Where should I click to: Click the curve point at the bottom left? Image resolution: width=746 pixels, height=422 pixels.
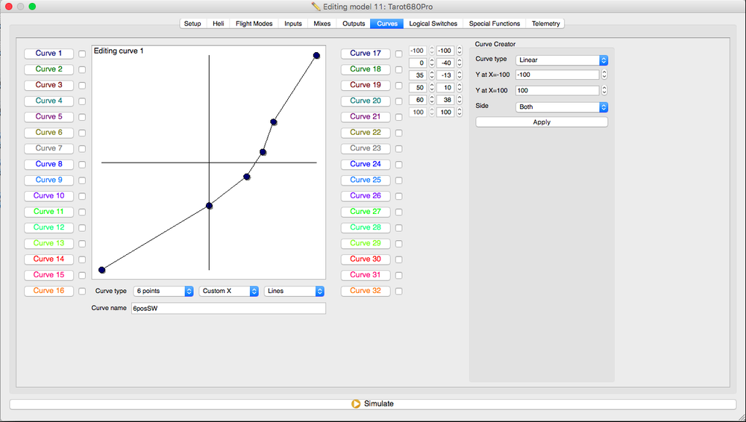click(101, 270)
